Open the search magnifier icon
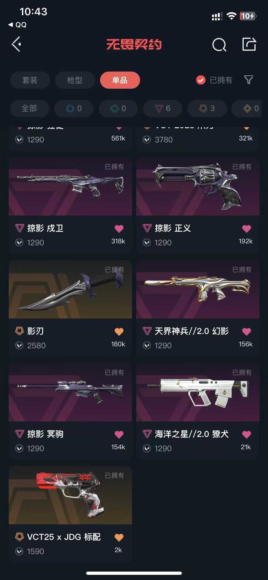The width and height of the screenshot is (268, 580). (219, 45)
